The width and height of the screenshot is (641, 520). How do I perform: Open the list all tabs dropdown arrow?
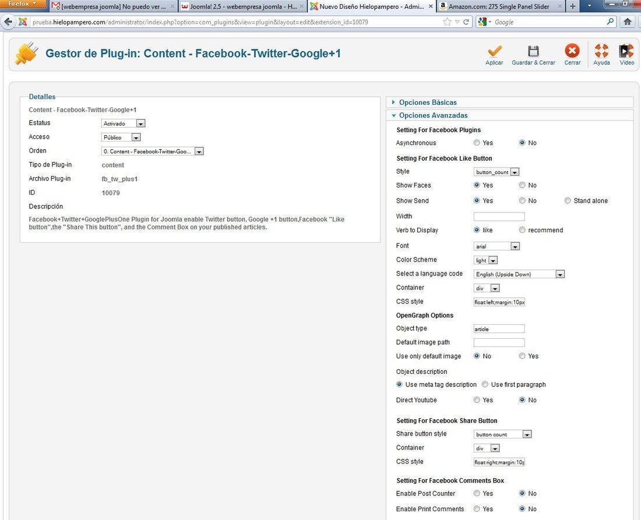click(x=589, y=6)
